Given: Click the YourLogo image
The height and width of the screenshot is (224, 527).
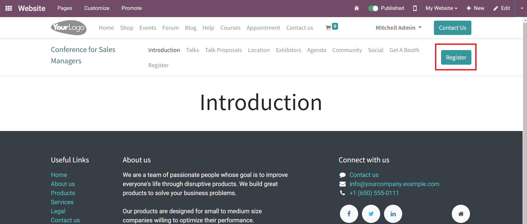Looking at the screenshot, I should (x=69, y=28).
